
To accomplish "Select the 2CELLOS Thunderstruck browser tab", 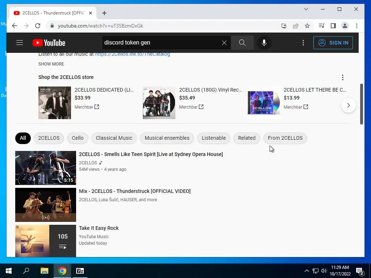I will pos(53,13).
